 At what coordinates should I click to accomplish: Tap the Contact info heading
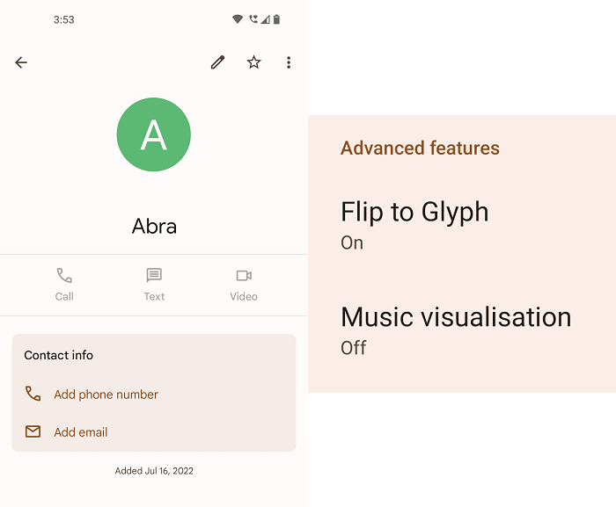pos(58,355)
